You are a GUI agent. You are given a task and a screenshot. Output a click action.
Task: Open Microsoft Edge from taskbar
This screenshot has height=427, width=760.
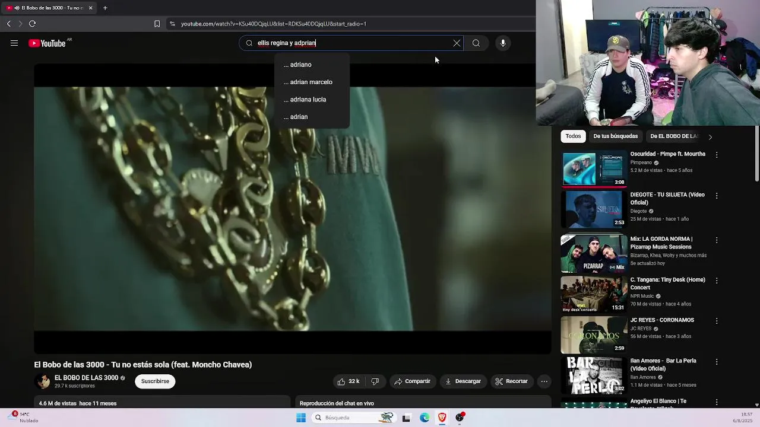425,418
